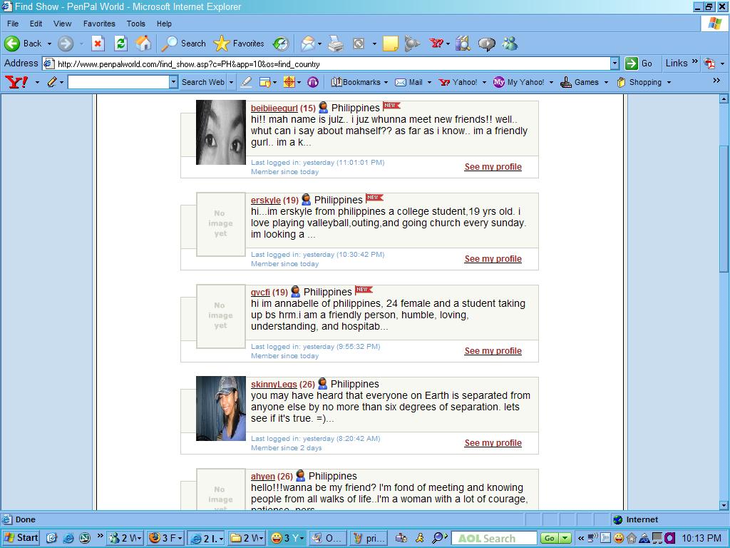Expand the Yahoo Bookmarks dropdown
The image size is (730, 548).
coord(386,82)
